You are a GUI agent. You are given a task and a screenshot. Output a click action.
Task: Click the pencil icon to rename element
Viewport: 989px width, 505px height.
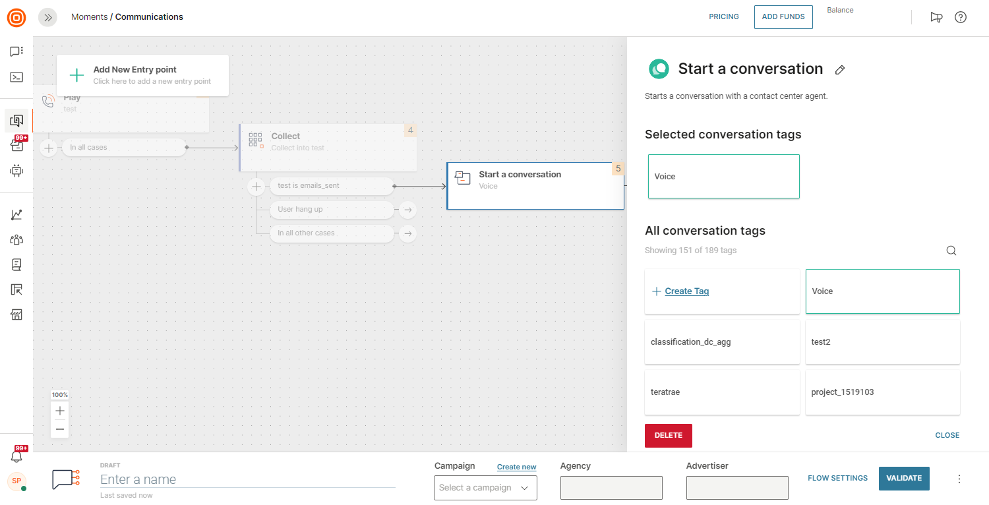[840, 70]
